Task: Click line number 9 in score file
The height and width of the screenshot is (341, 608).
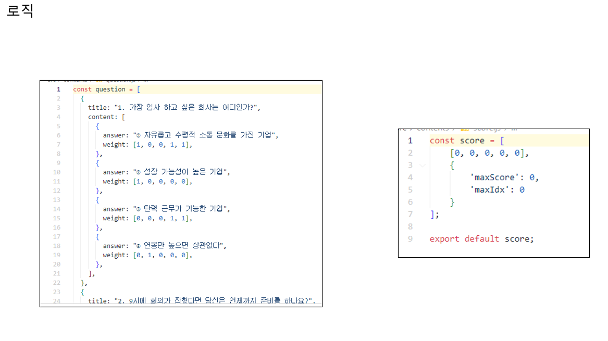Action: pyautogui.click(x=410, y=239)
